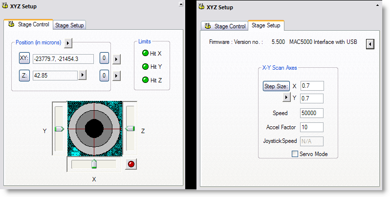Switch to Stage Control tab in right panel
The image size is (390, 197).
225,26
